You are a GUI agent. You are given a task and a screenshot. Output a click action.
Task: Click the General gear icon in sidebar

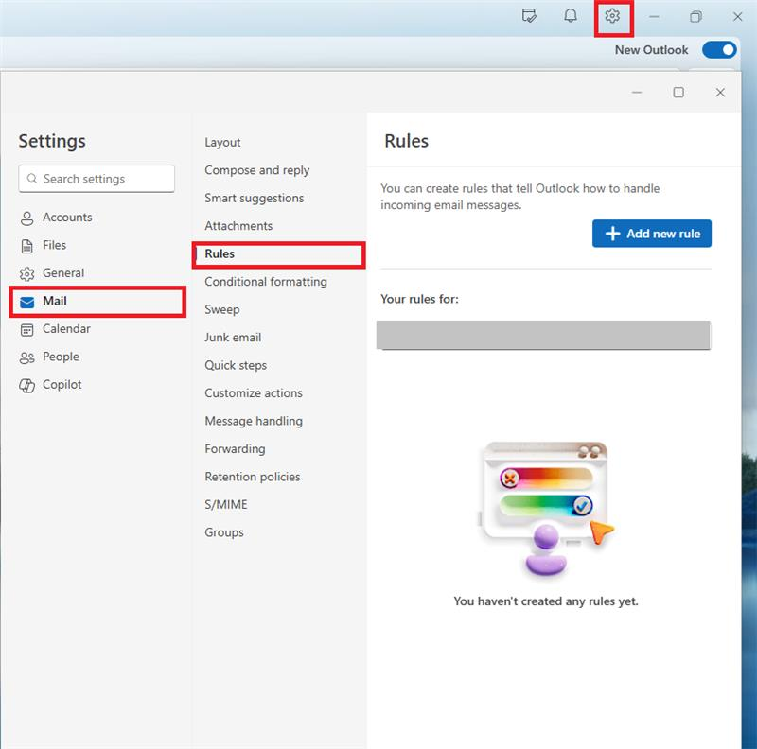coord(27,274)
